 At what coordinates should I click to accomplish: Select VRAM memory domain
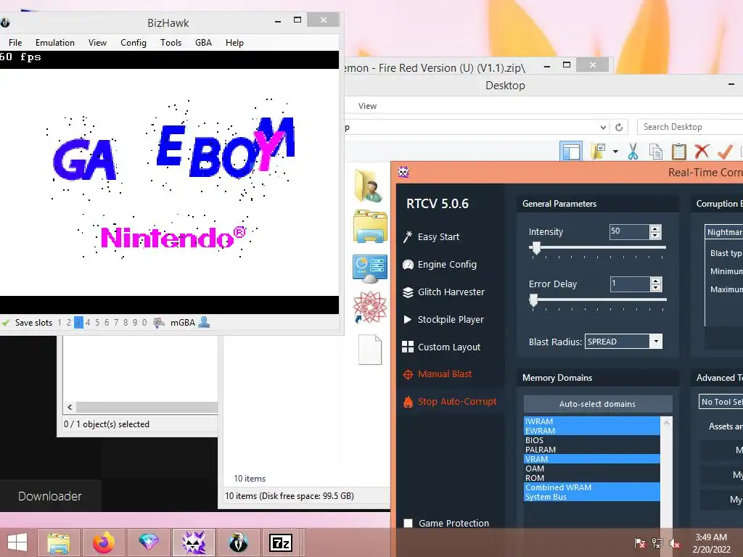click(x=591, y=459)
